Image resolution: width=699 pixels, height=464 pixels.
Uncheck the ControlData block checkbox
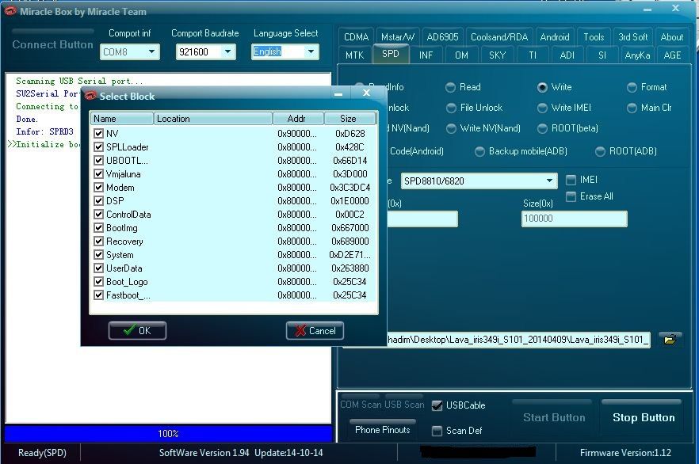[x=98, y=215]
